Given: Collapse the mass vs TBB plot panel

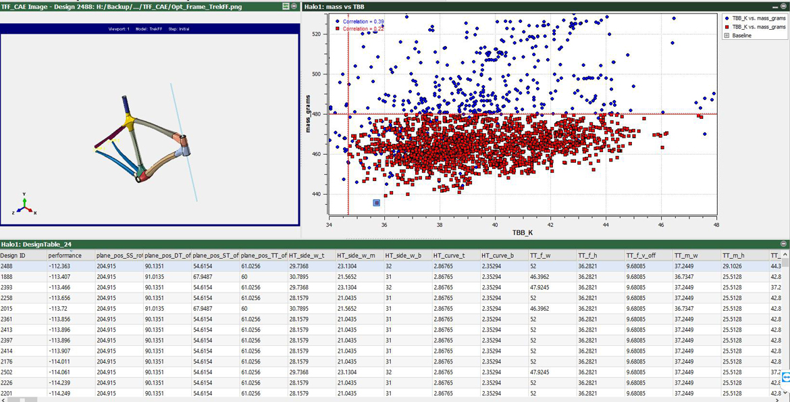Looking at the screenshot, I should [783, 6].
